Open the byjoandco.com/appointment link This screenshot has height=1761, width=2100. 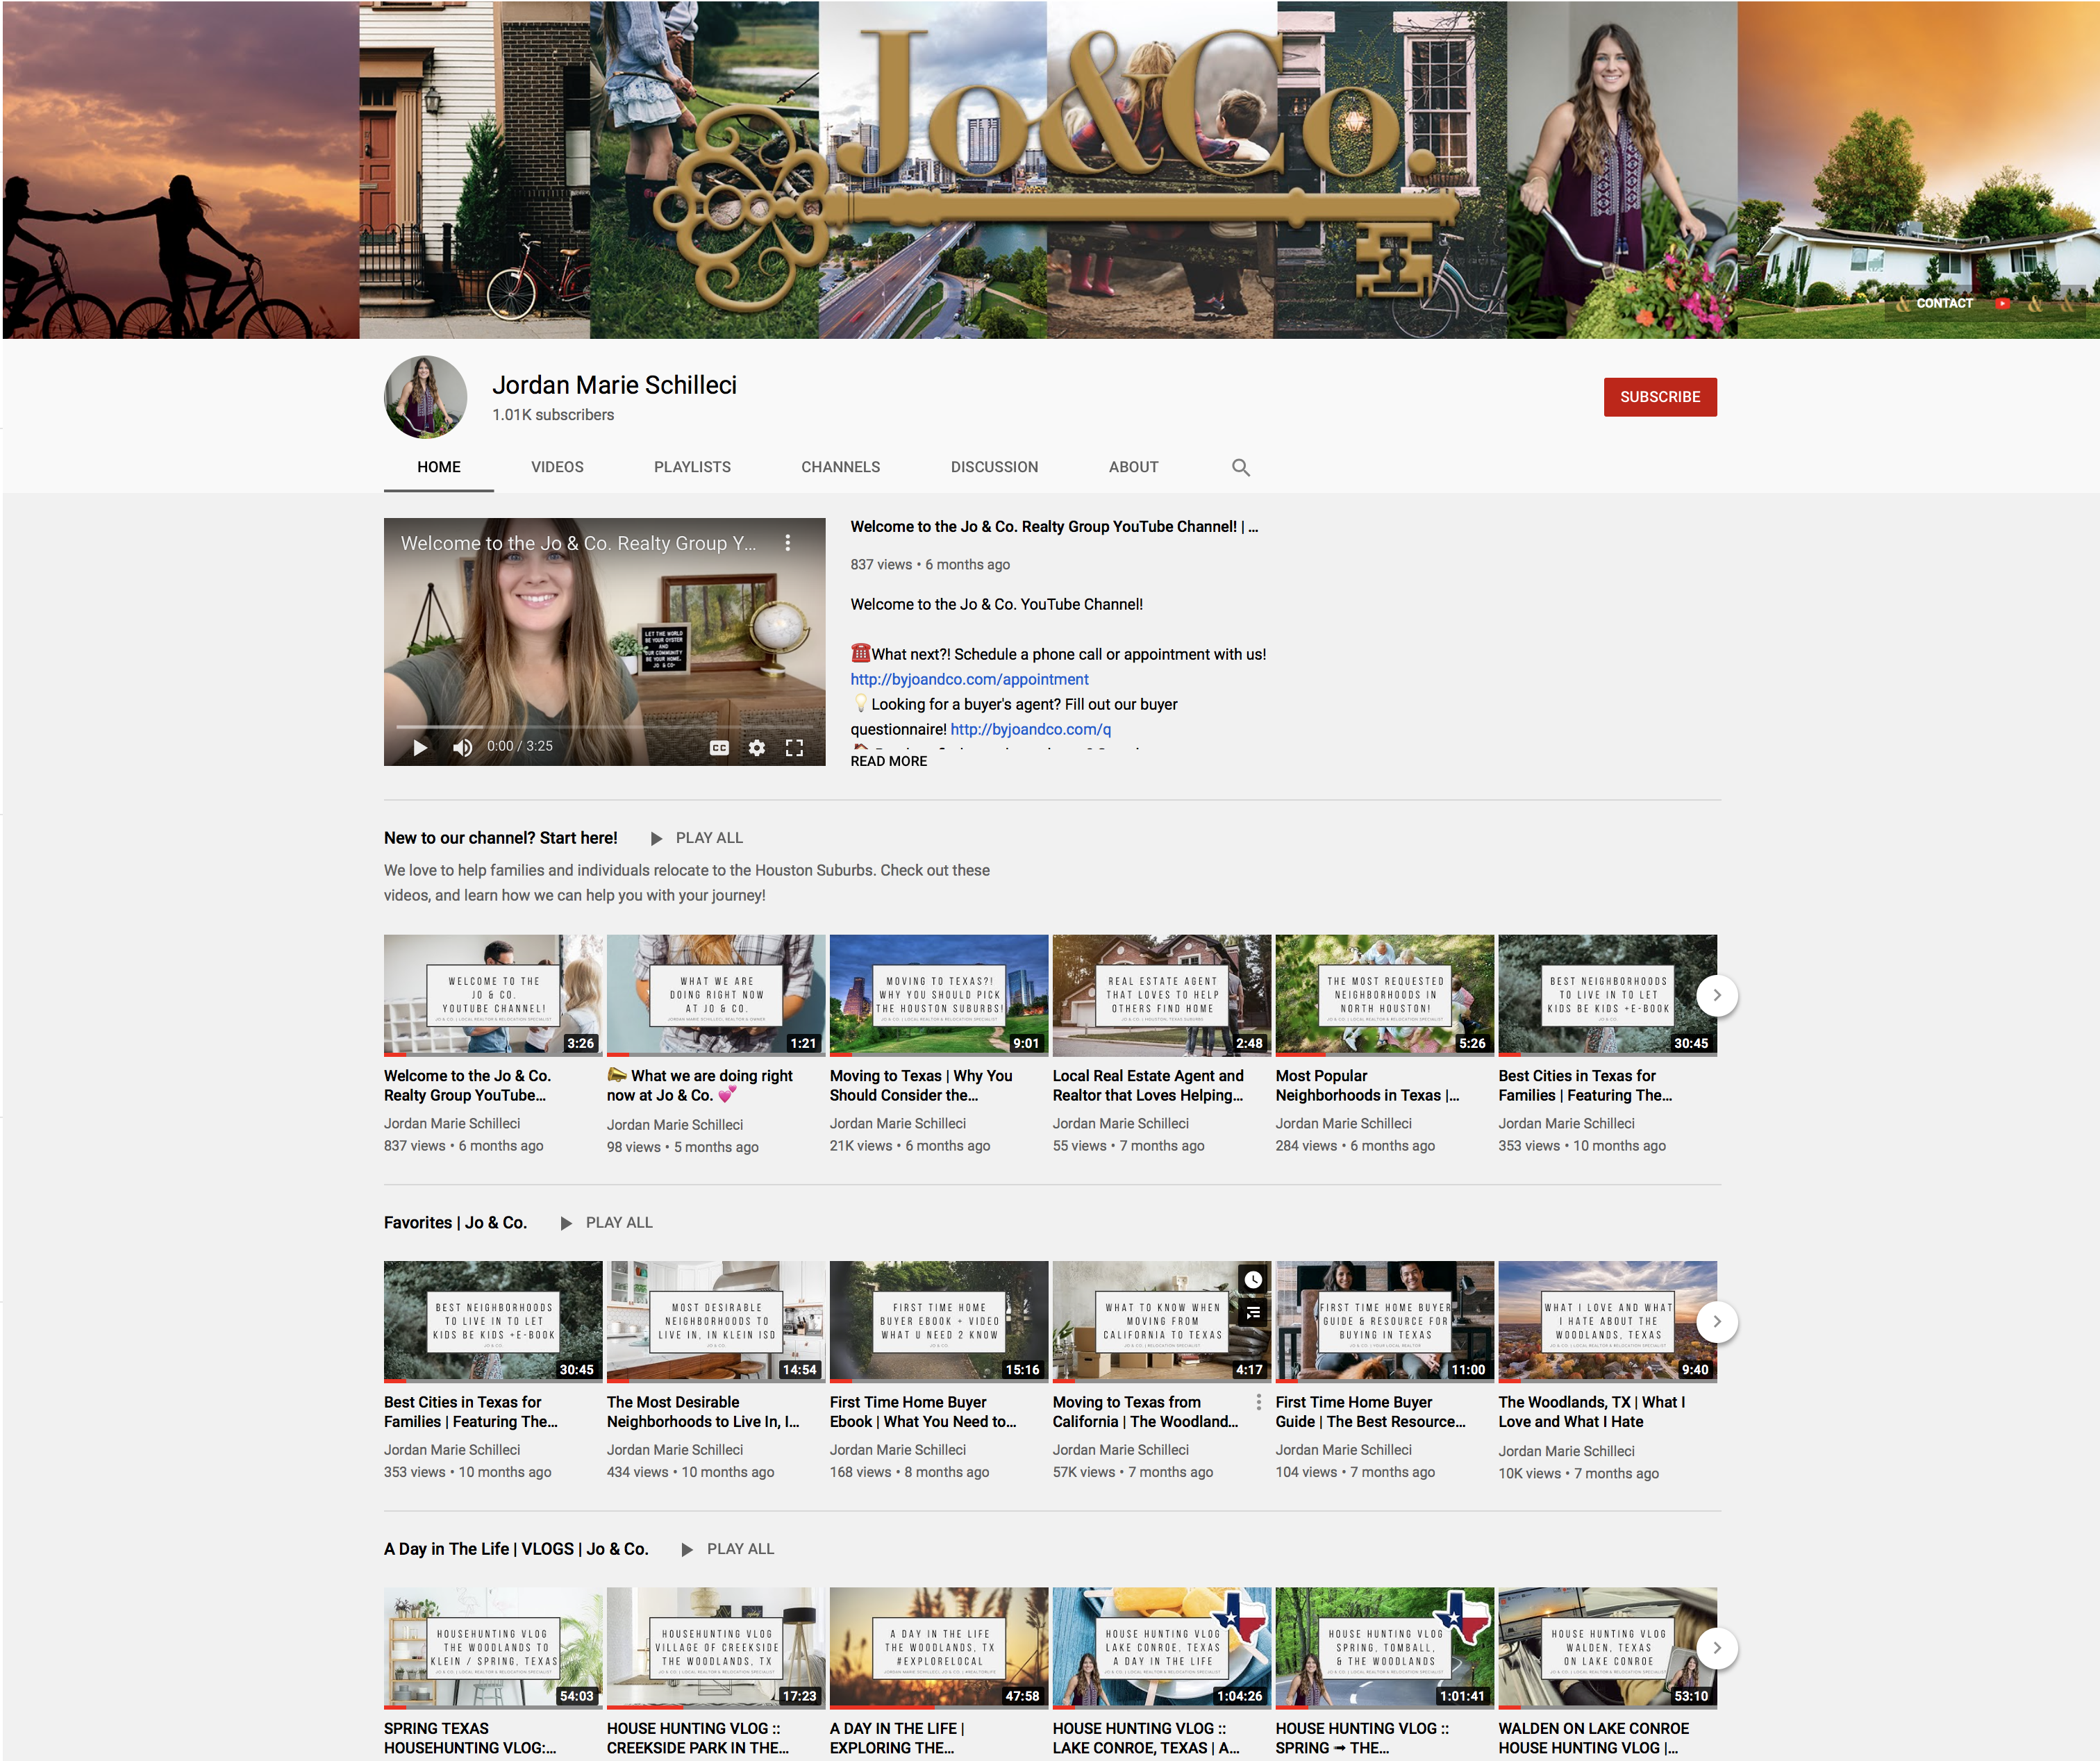969,680
